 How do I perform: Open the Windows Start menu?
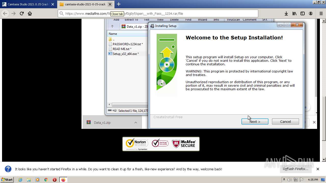coord(7,179)
